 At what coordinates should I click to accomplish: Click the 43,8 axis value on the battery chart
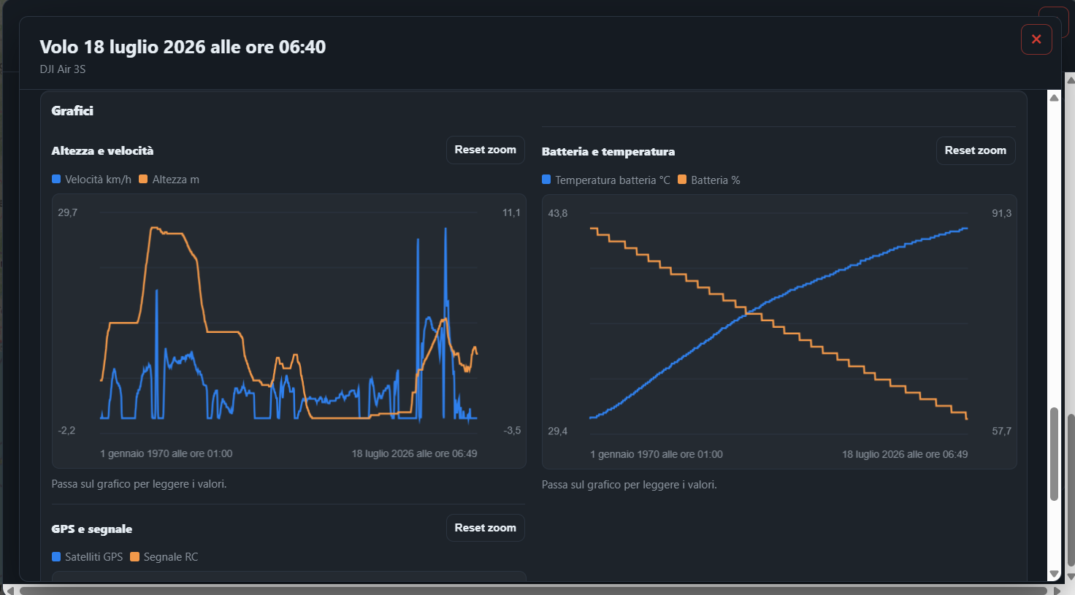click(x=558, y=213)
